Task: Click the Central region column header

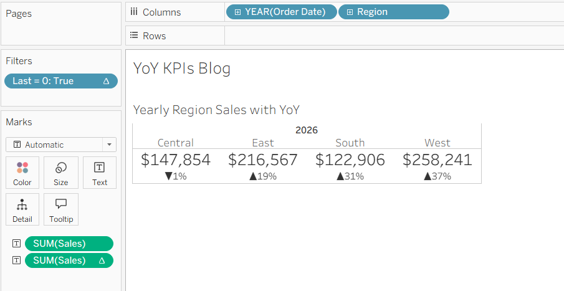Action: 176,143
